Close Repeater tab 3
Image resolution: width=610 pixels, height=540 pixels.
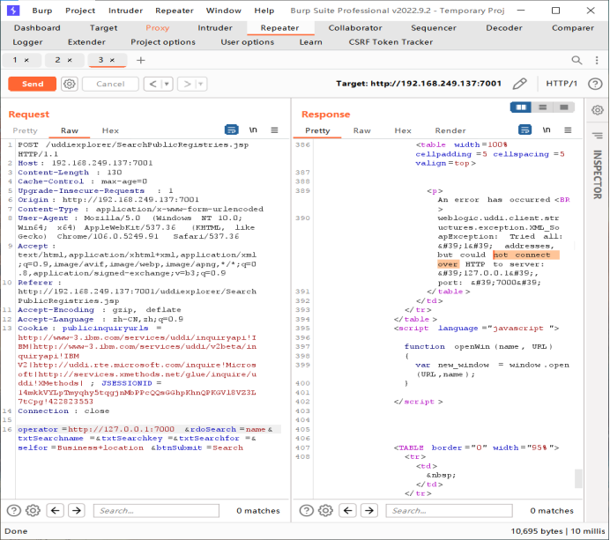[112, 60]
